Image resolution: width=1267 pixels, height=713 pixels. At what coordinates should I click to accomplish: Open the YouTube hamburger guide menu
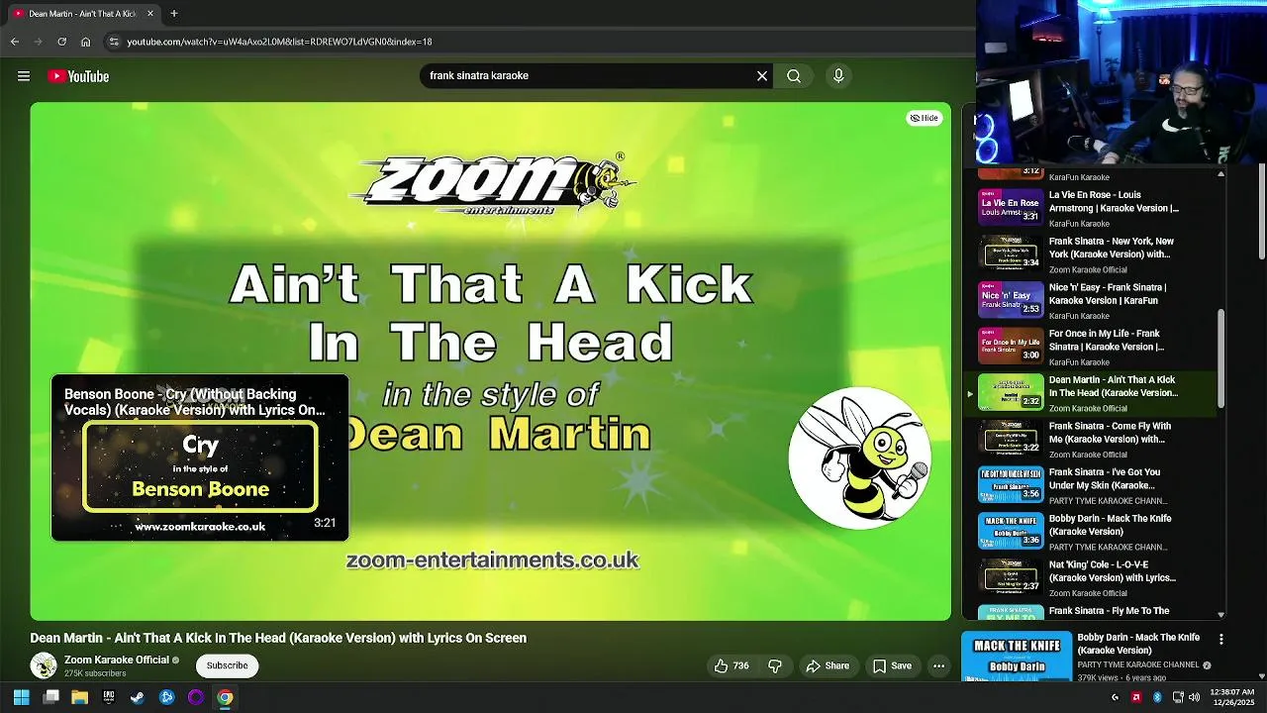point(24,76)
